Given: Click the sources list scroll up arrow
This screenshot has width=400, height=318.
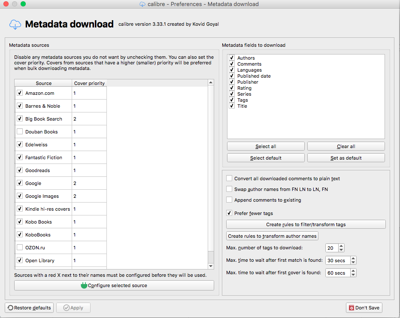Looking at the screenshot, I should click(x=211, y=82).
